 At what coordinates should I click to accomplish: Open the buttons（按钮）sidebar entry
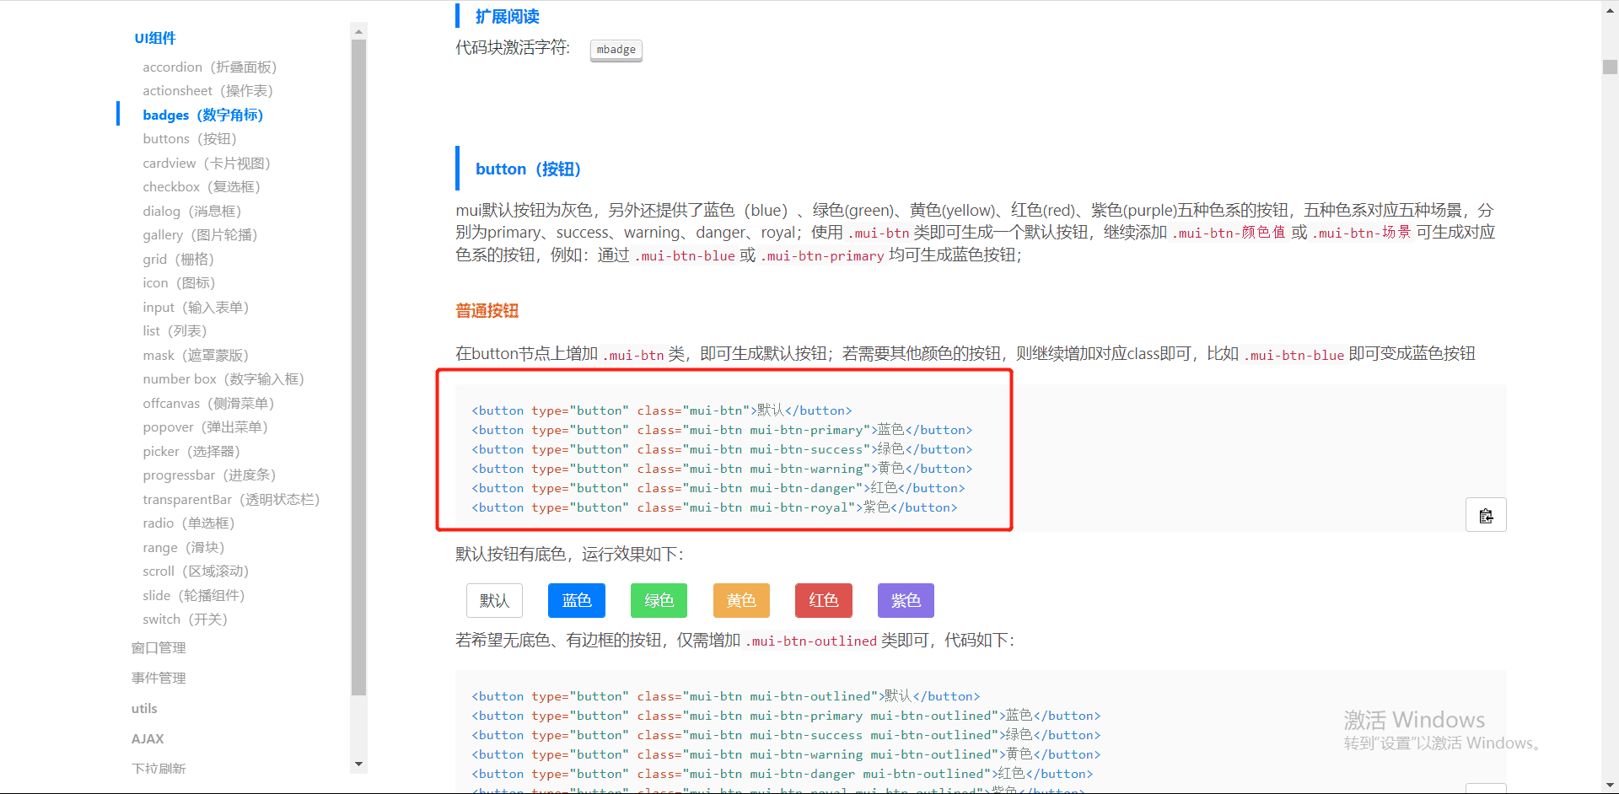coord(190,138)
